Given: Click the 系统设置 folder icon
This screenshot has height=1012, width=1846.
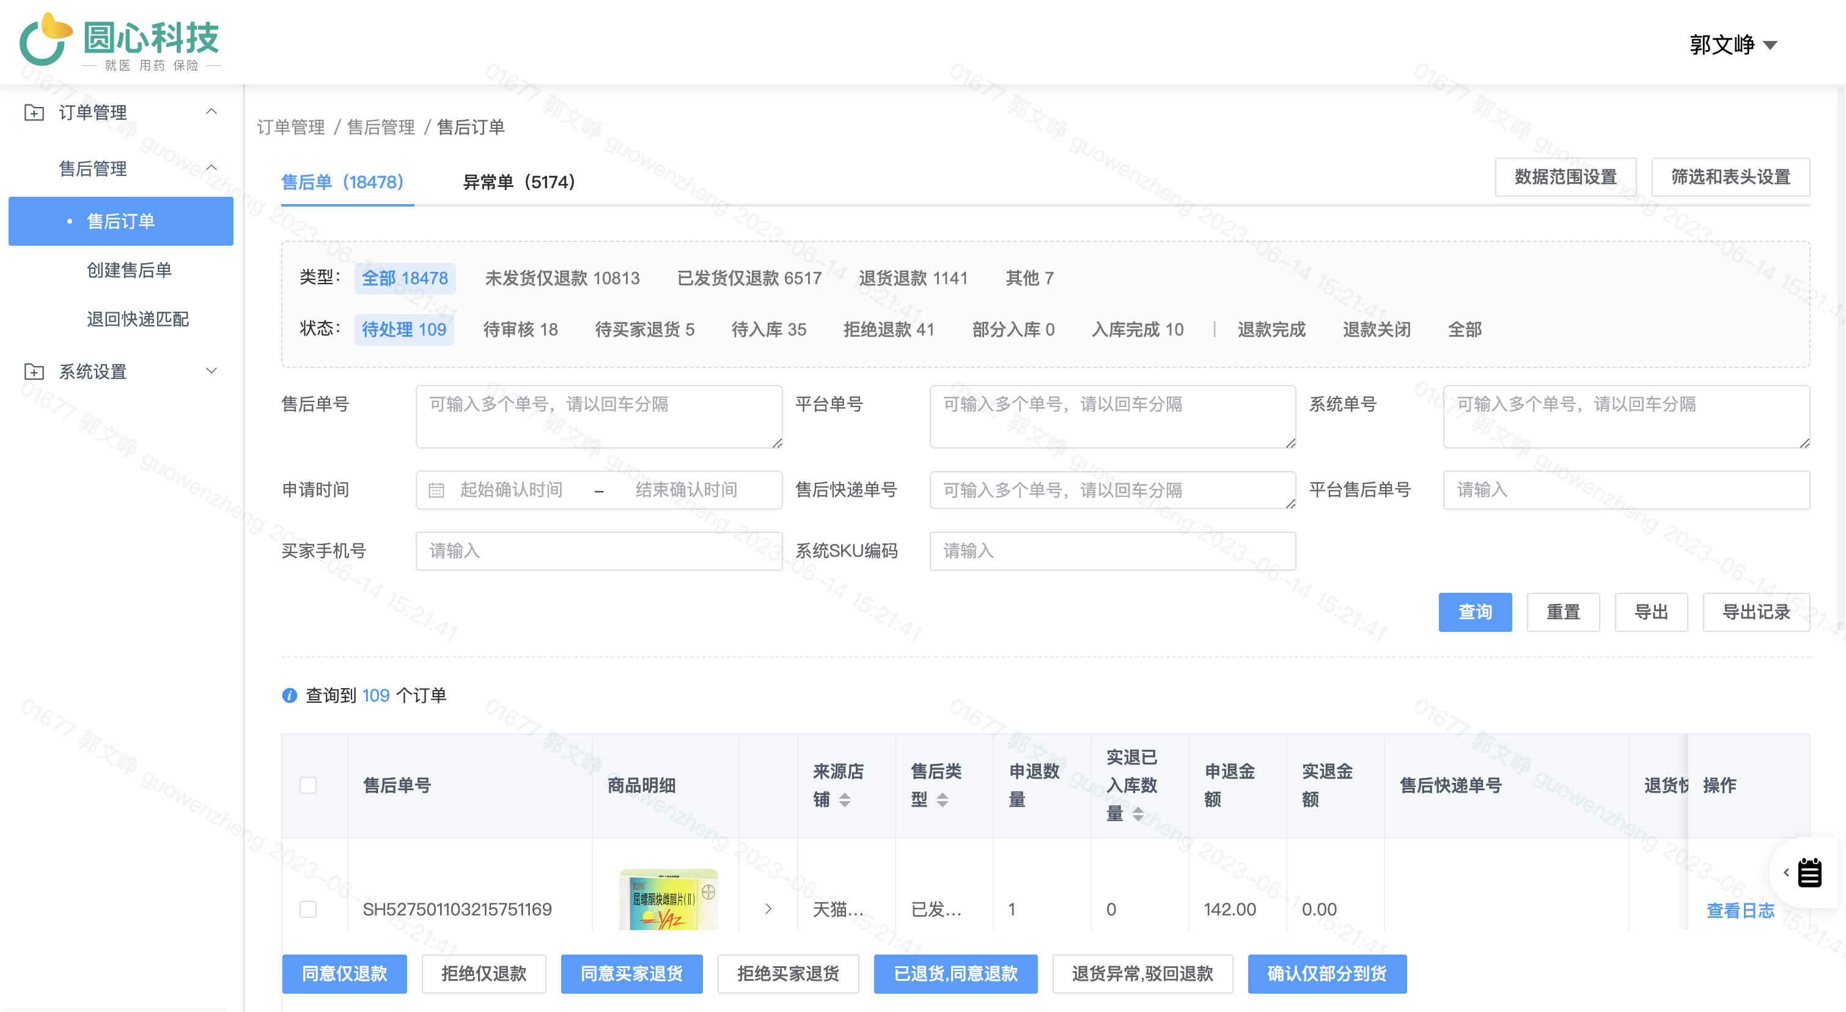Looking at the screenshot, I should 34,372.
